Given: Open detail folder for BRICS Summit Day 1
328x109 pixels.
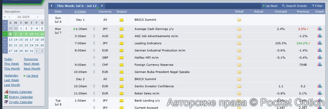Looking at the screenshot, I should [x=239, y=20].
